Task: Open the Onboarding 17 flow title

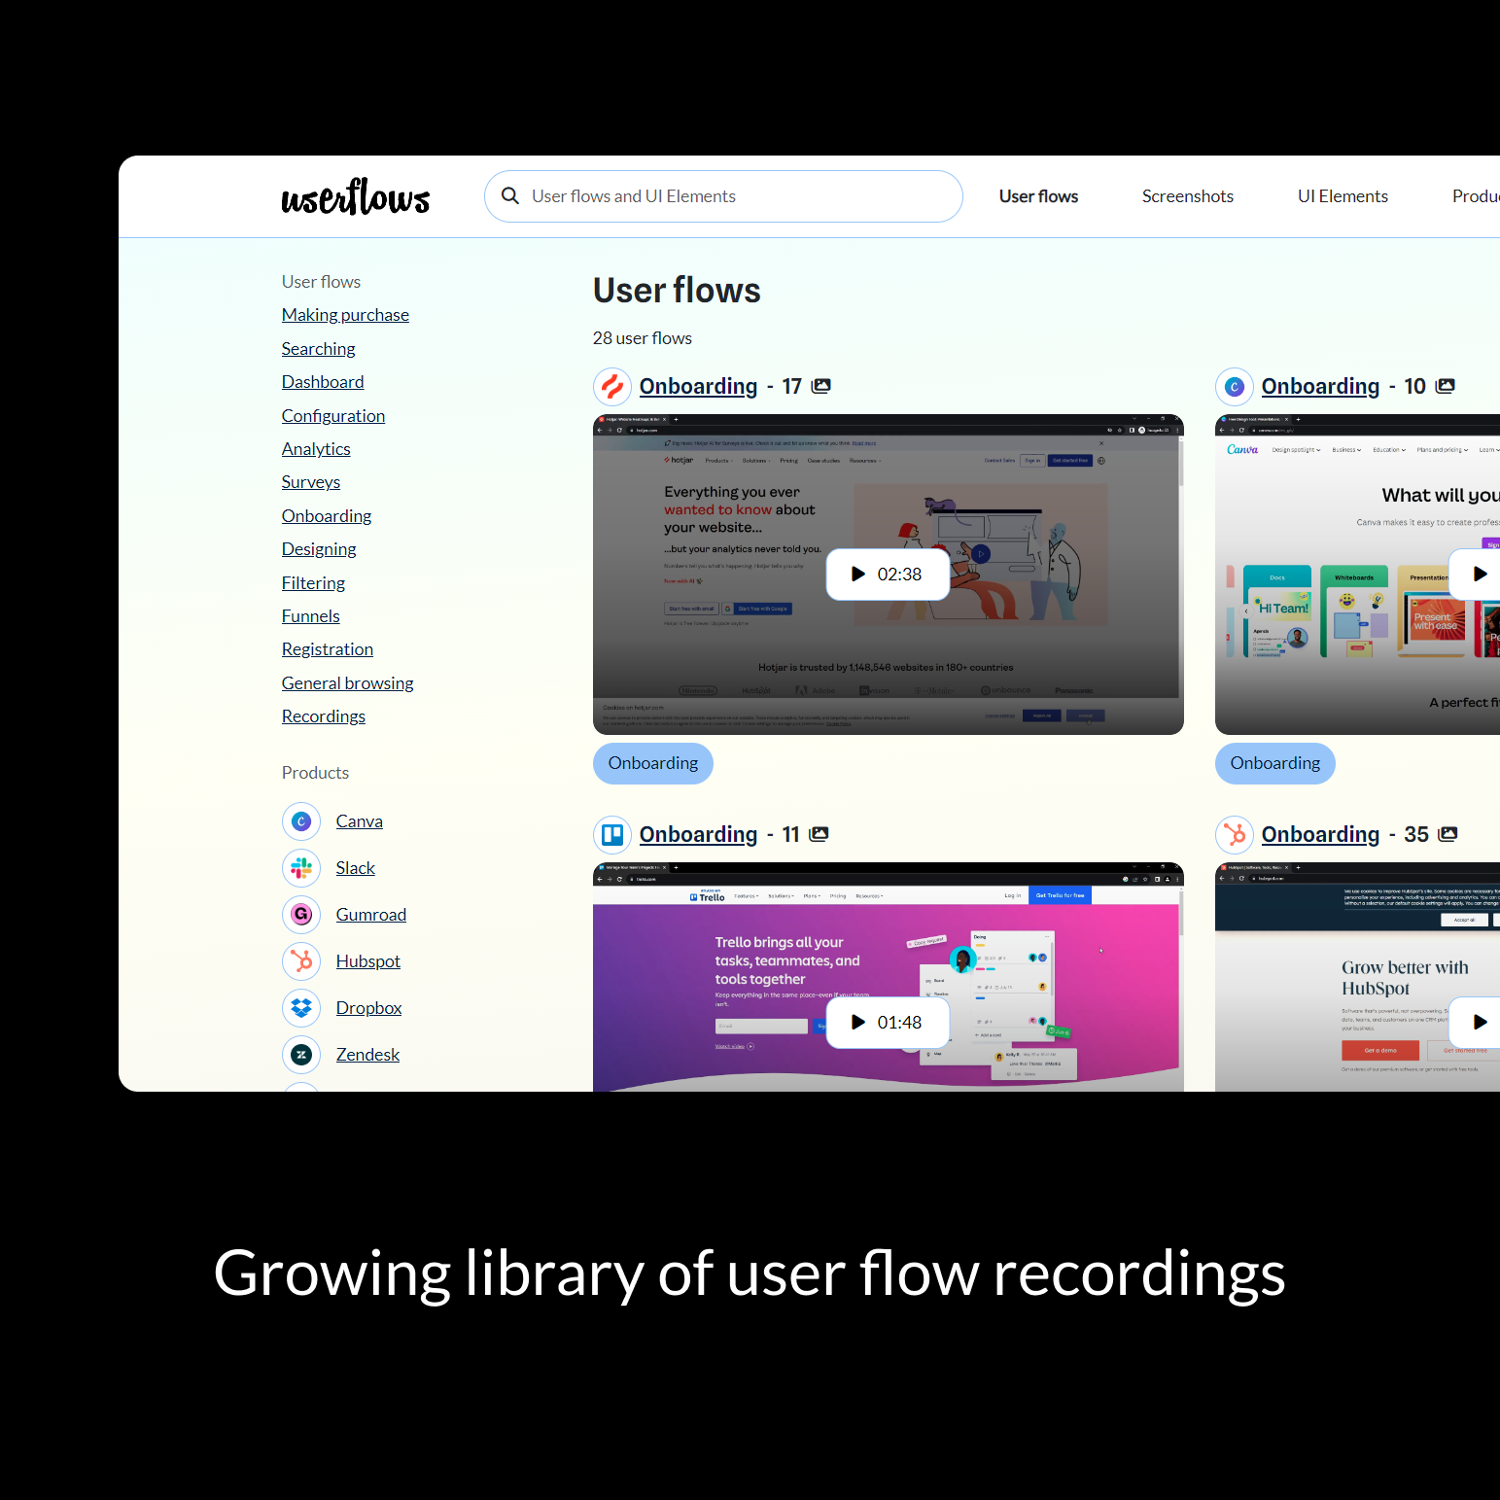Action: click(x=698, y=387)
